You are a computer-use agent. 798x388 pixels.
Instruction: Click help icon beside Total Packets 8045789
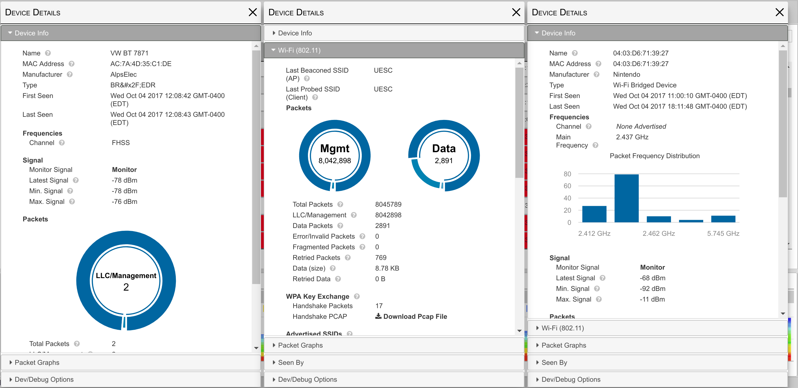[340, 204]
